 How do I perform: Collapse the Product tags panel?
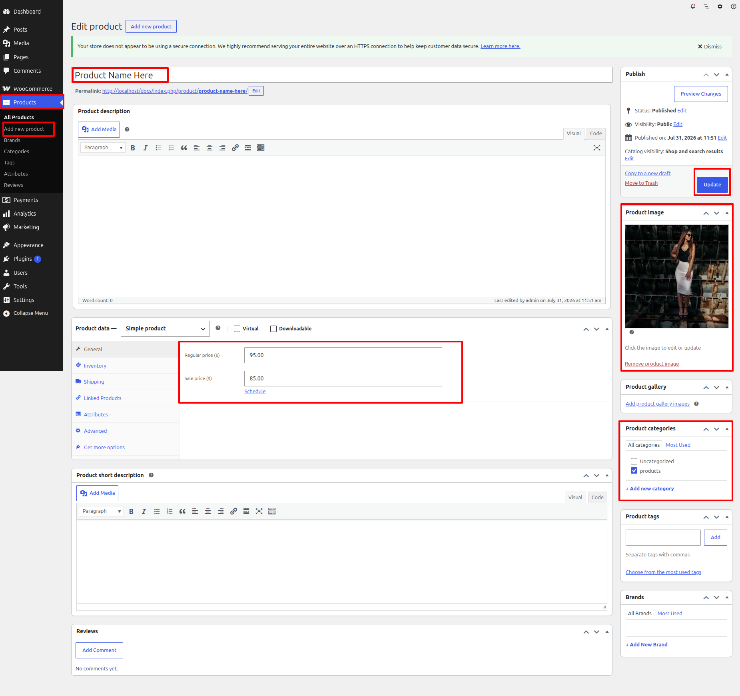[727, 517]
